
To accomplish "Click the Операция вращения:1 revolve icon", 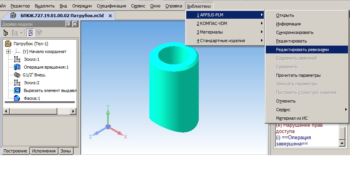I will coord(17,67).
